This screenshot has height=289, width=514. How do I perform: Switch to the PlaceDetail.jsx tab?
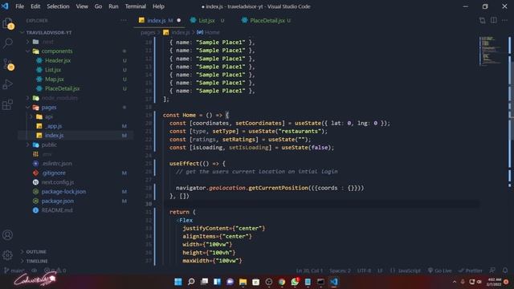(x=267, y=20)
